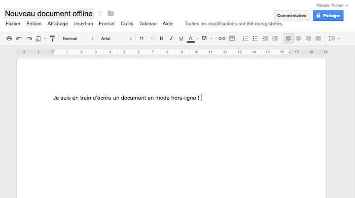Click the left indent marker on ruler

tap(53, 52)
